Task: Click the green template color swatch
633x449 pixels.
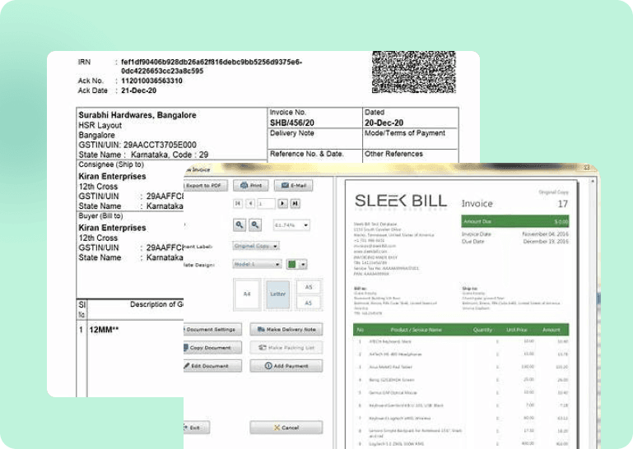Action: point(292,264)
